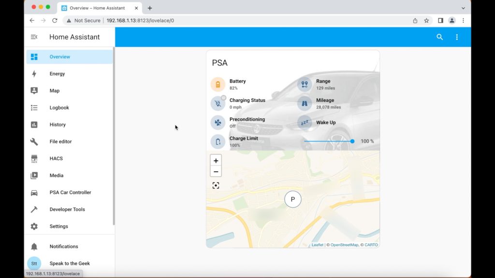The width and height of the screenshot is (495, 278).
Task: Open the browser profile menu
Action: (452, 20)
